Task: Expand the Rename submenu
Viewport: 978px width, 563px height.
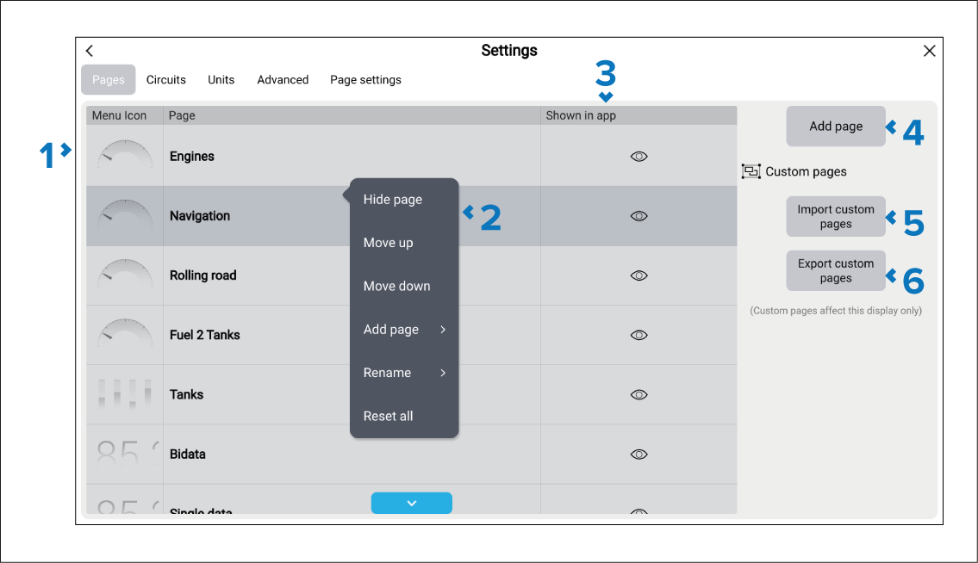Action: 403,373
